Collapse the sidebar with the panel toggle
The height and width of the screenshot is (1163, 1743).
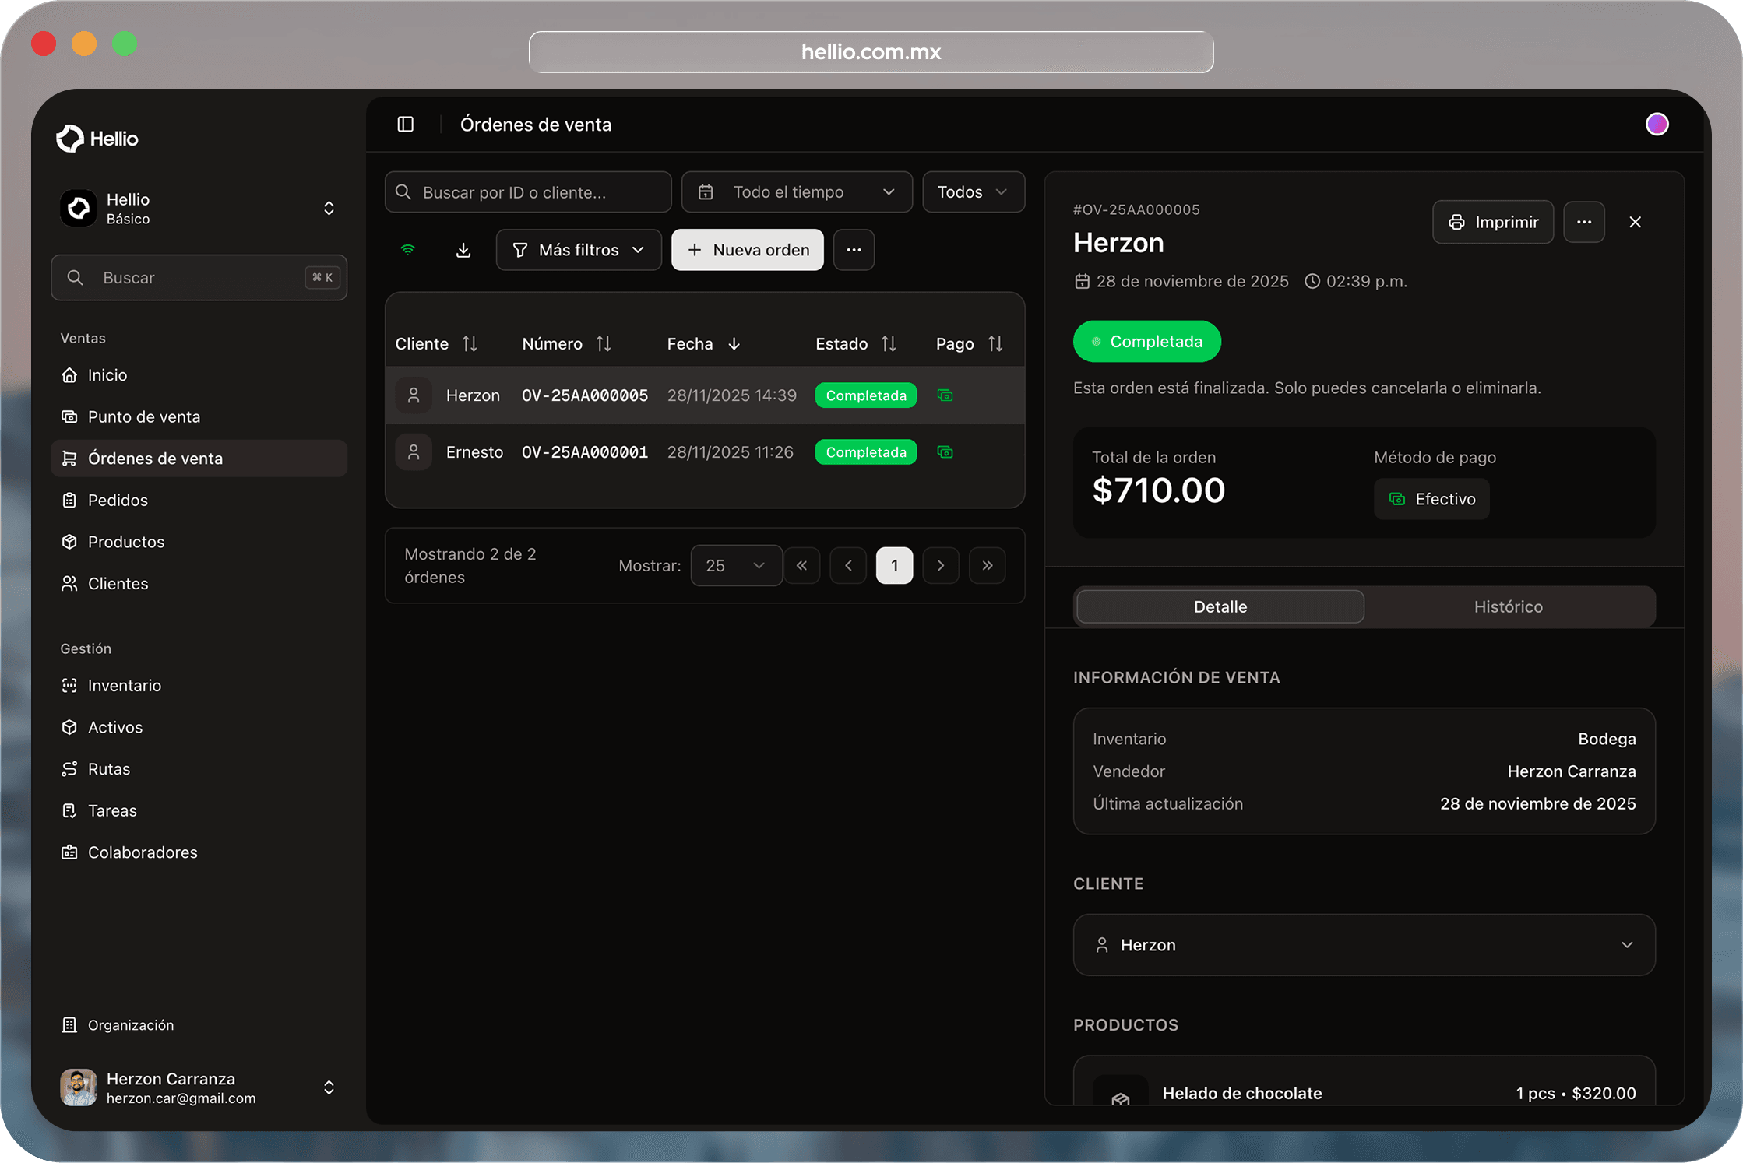tap(405, 124)
